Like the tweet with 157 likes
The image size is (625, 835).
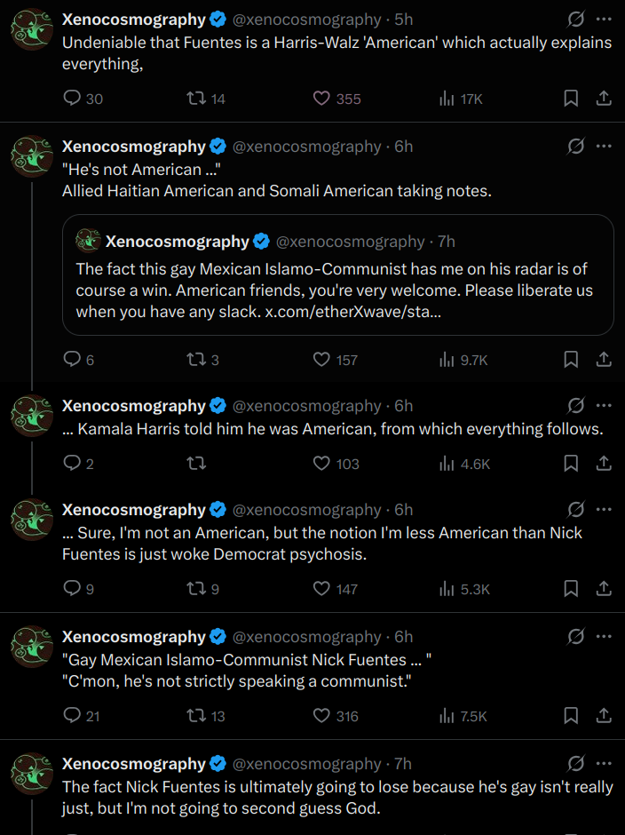[x=322, y=360]
